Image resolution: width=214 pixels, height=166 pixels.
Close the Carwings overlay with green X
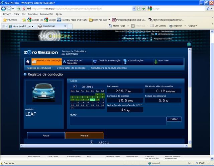[189, 44]
